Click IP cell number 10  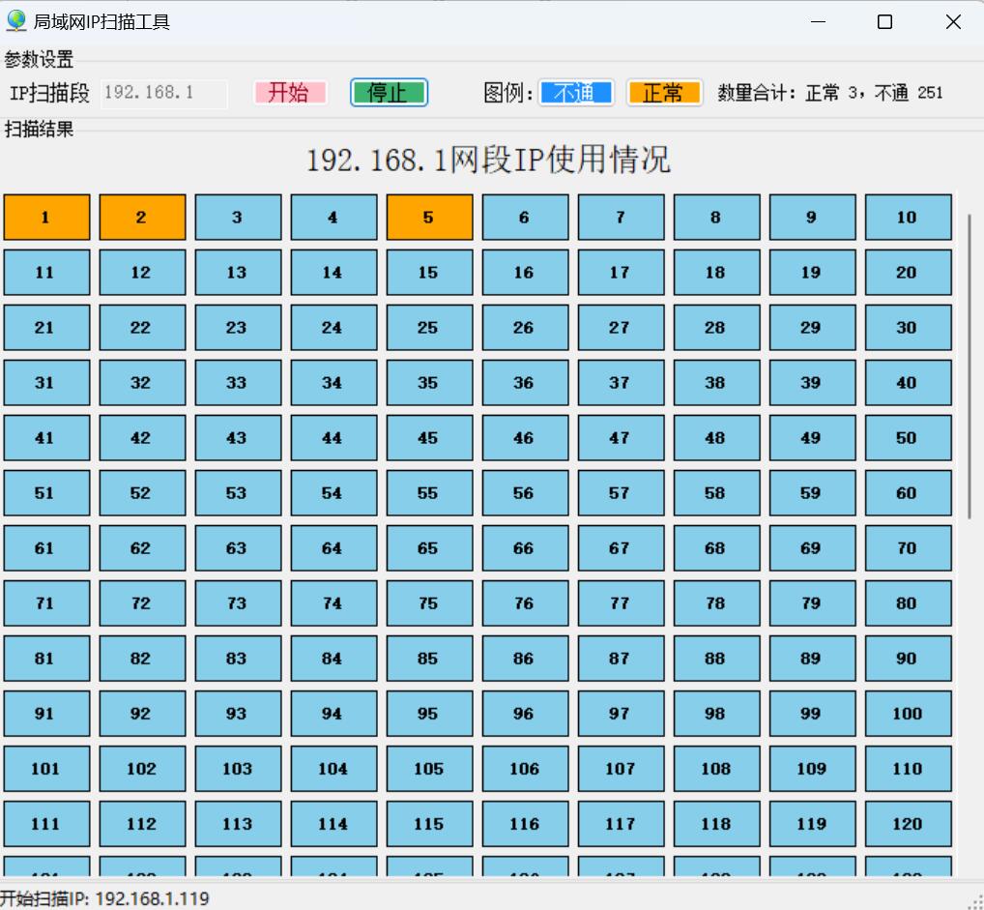pos(908,218)
